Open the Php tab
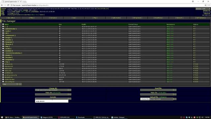 [x=95, y=18]
